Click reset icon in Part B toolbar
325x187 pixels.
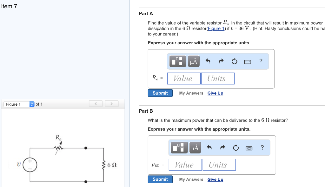235,148
